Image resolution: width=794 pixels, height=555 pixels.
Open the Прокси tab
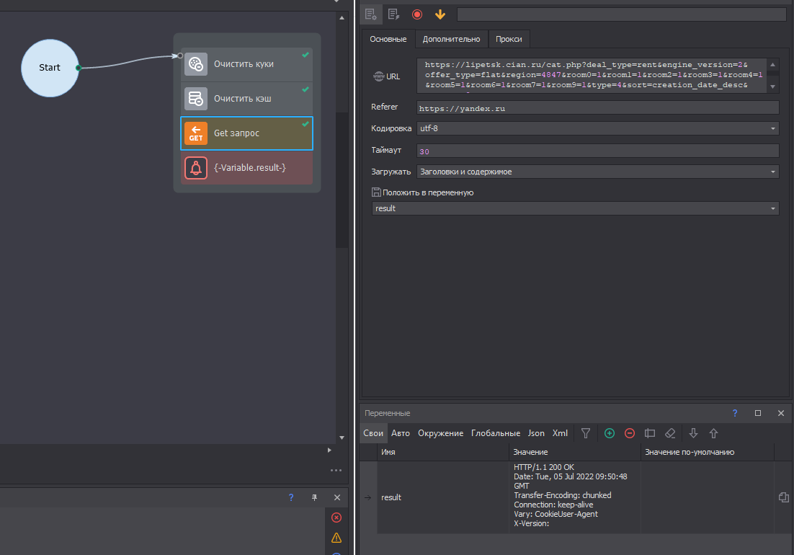[x=509, y=39]
